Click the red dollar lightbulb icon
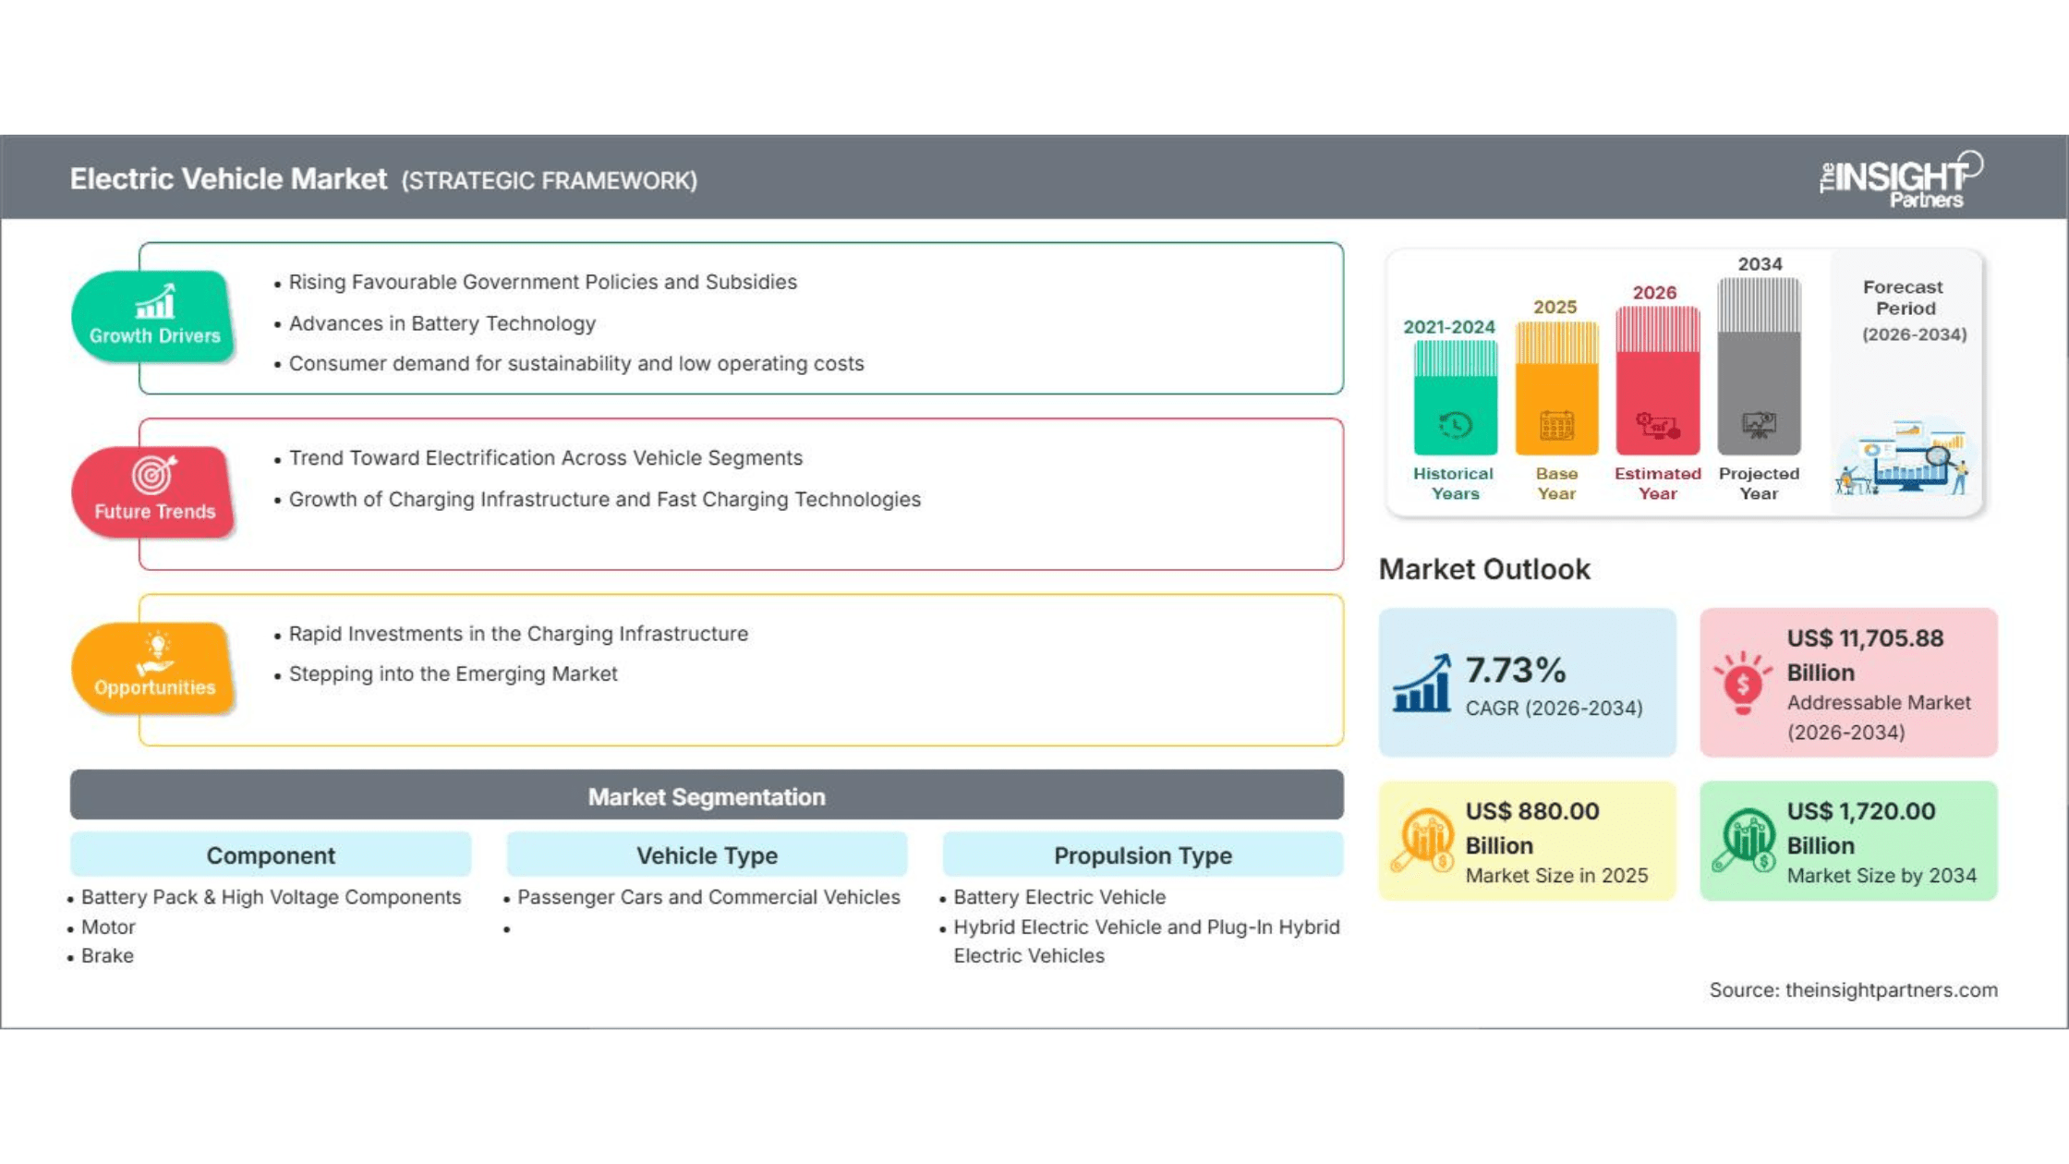 [x=1742, y=682]
